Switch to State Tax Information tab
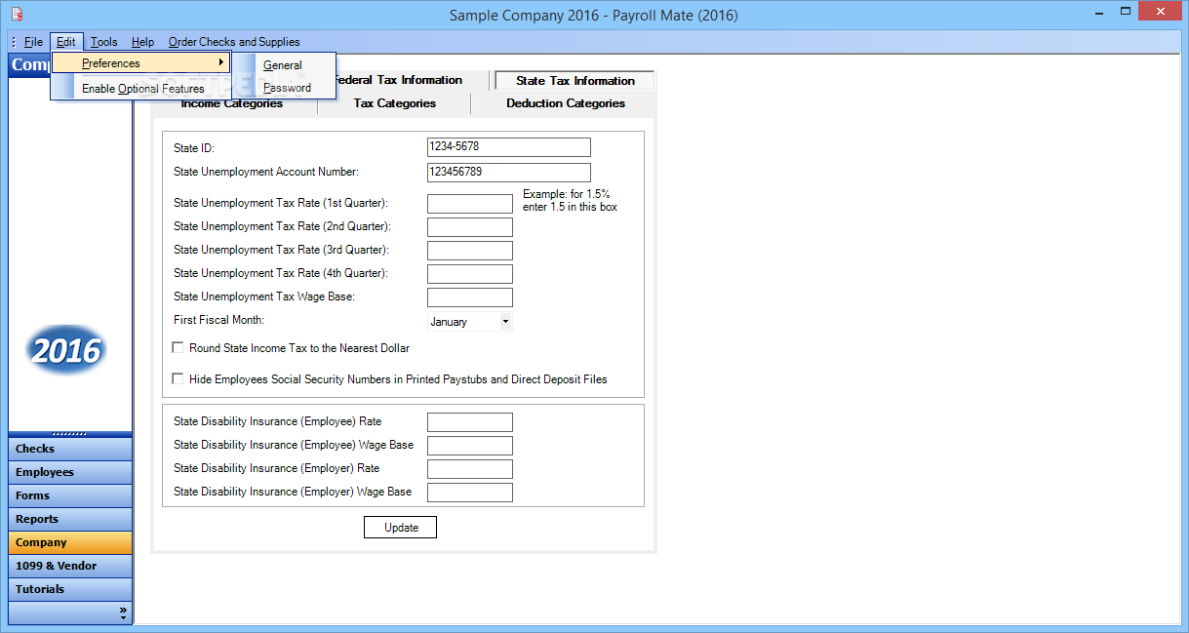The image size is (1189, 633). point(575,81)
